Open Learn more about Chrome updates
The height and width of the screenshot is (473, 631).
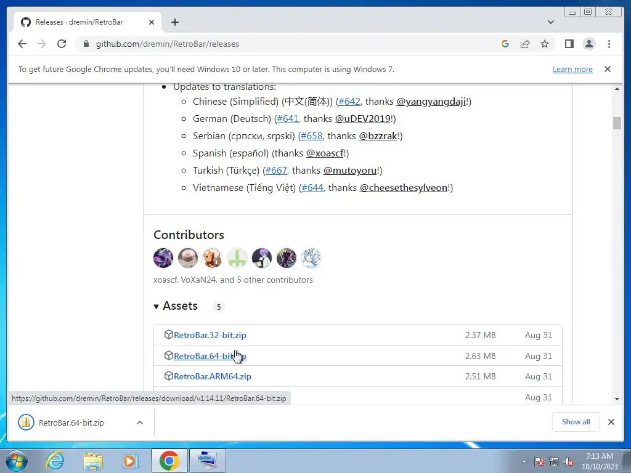tap(572, 69)
